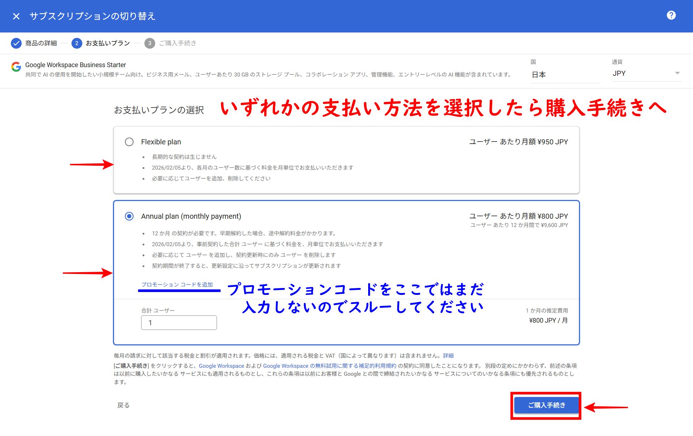The width and height of the screenshot is (693, 436).
Task: Open the 無料試用に関する補足的利用規約 link
Action: tap(356, 366)
